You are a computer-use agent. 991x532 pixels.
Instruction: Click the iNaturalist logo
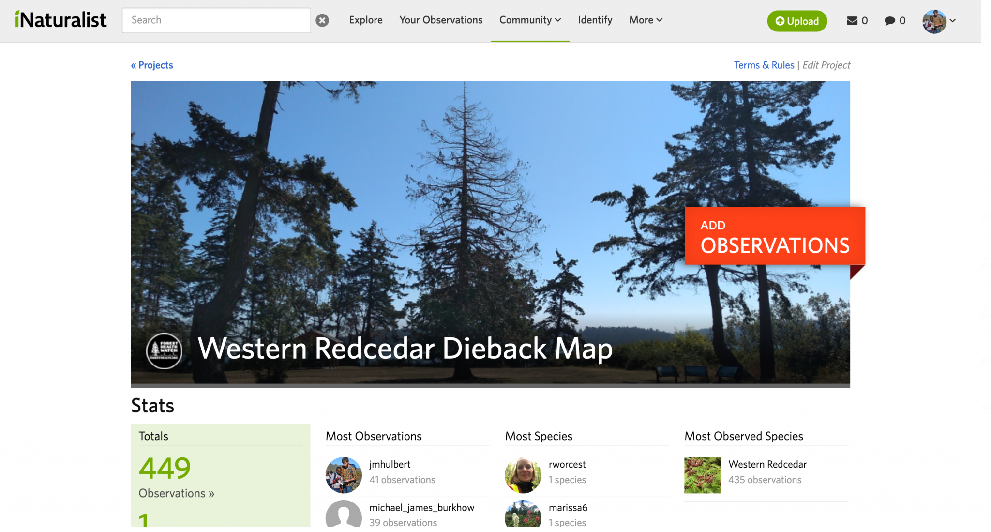tap(61, 20)
